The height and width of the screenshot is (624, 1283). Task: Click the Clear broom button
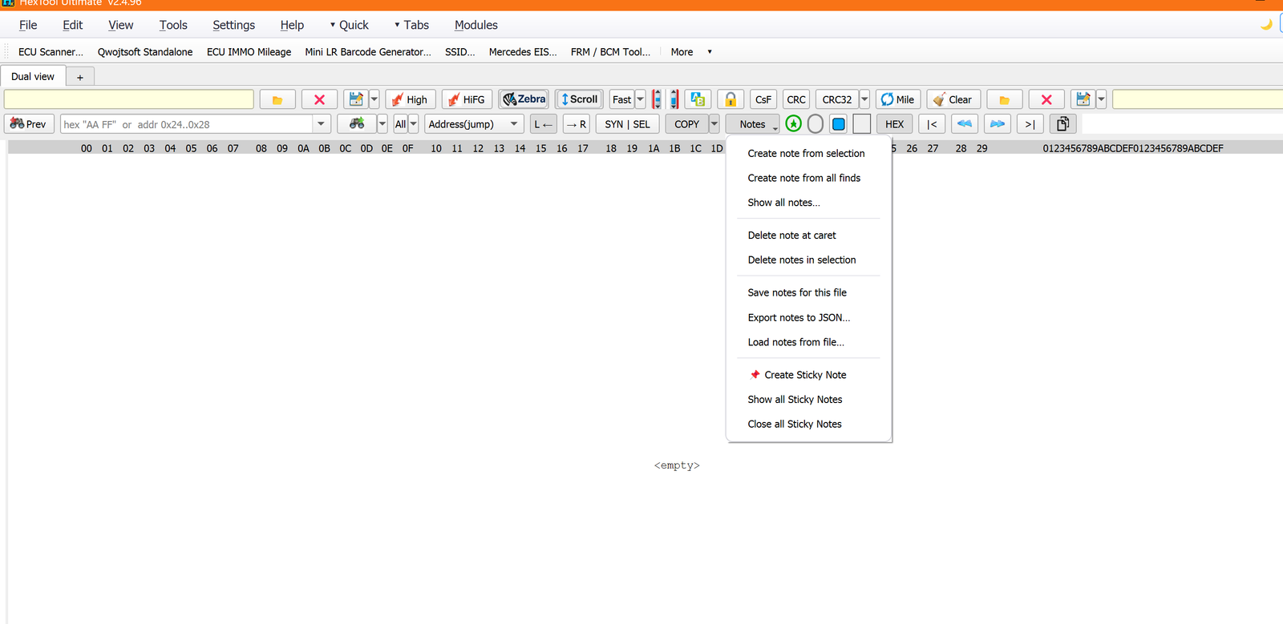pos(953,99)
